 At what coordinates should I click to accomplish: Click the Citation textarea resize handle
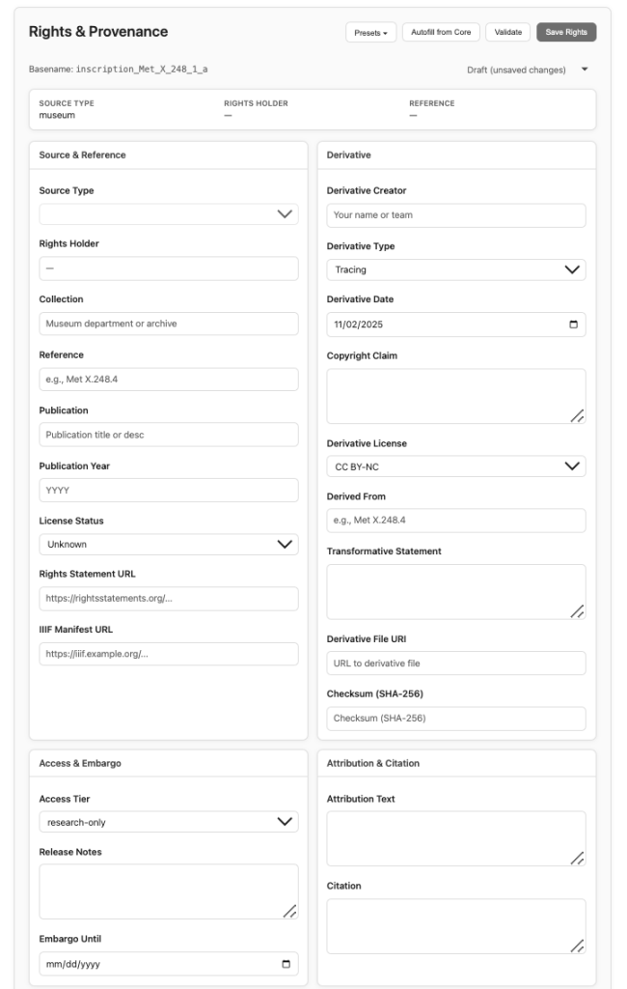tap(577, 946)
